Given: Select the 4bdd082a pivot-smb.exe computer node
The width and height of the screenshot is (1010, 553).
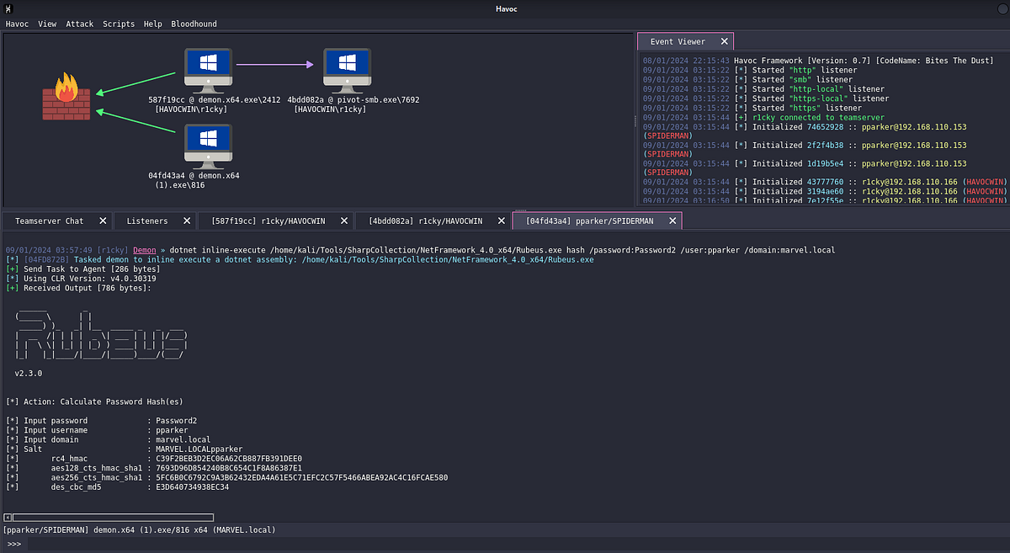Looking at the screenshot, I should click(348, 70).
